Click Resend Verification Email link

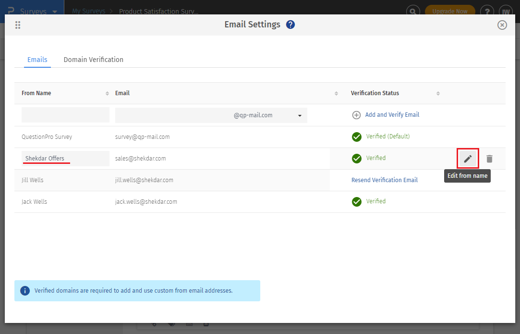pyautogui.click(x=384, y=180)
